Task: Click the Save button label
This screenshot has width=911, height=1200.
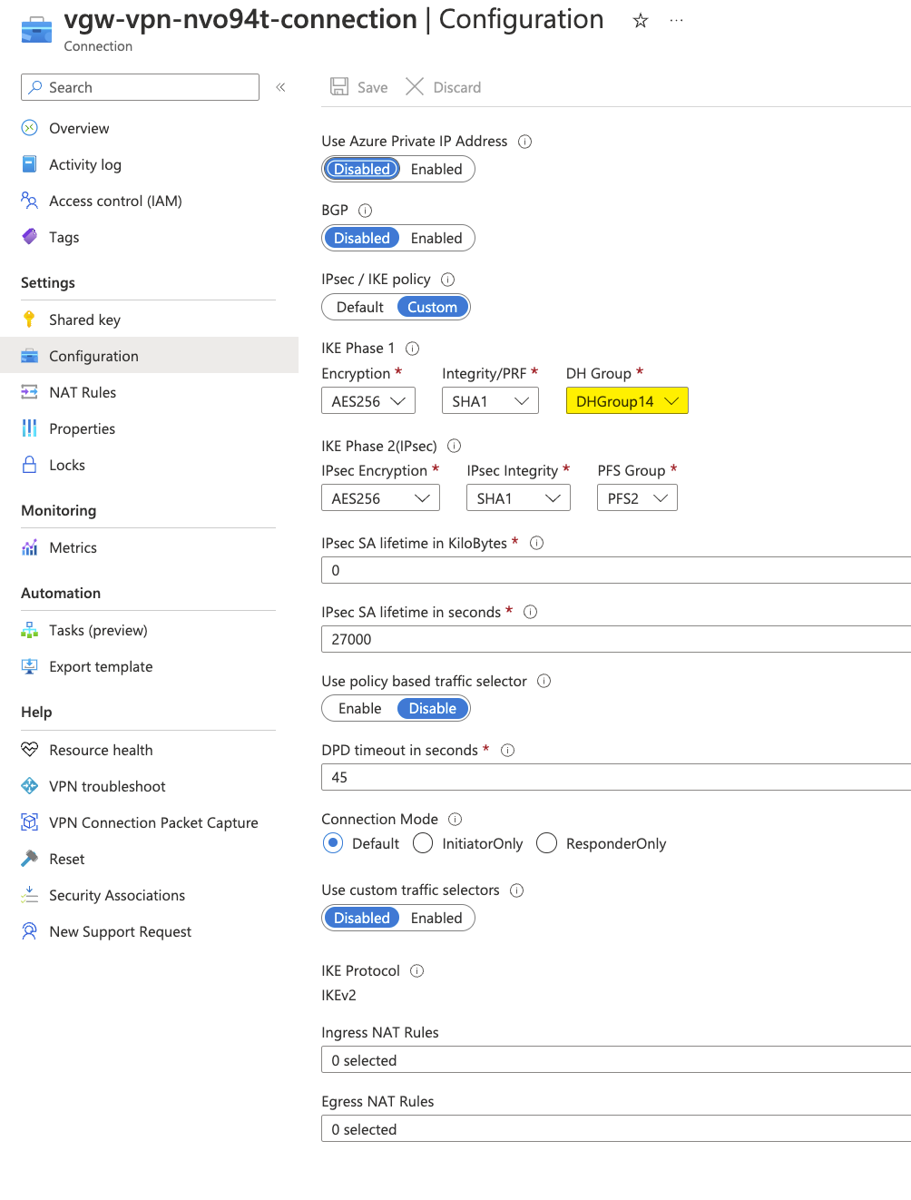Action: pyautogui.click(x=373, y=87)
